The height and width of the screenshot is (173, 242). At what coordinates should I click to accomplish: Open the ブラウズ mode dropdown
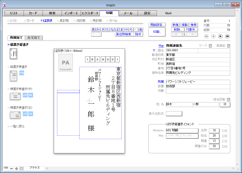click(35, 168)
